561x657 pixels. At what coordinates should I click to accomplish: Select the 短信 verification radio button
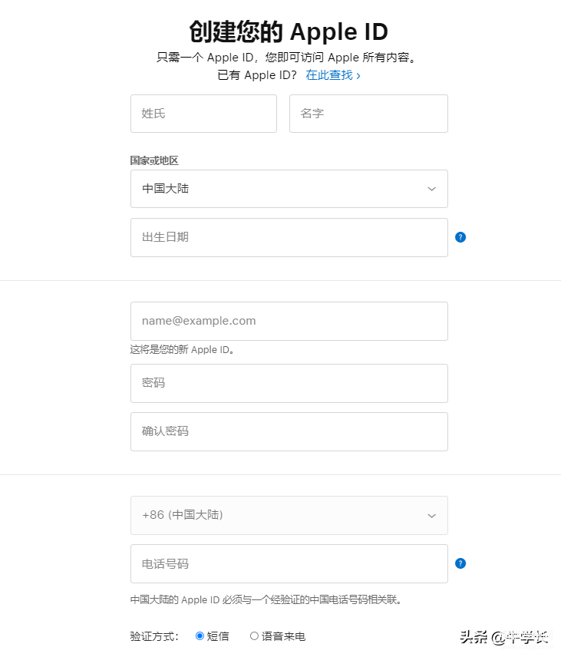point(200,636)
